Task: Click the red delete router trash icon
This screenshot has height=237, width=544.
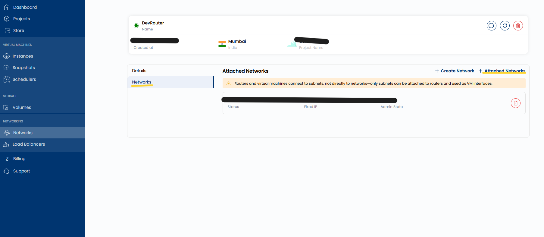Action: [518, 26]
